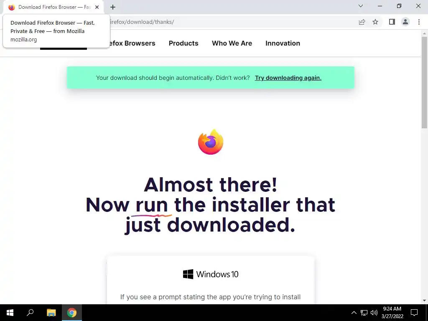Open the tab search chevron

[361, 6]
